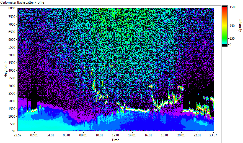
Task: Click the 4000 height tick label
Action: click(x=12, y=71)
